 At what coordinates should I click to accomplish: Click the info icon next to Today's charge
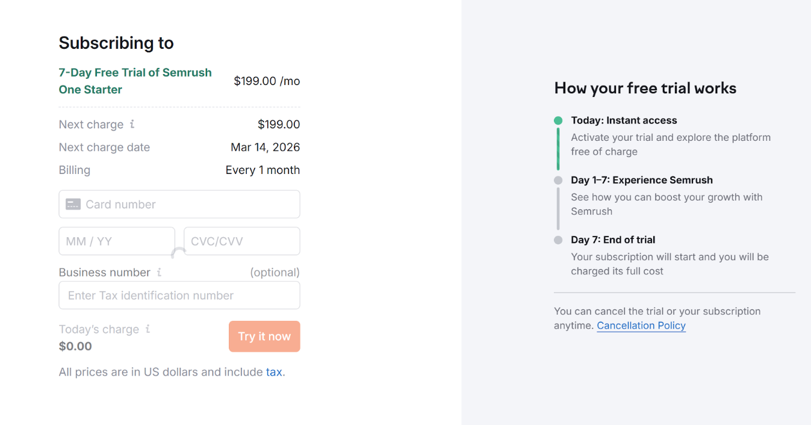click(x=148, y=329)
